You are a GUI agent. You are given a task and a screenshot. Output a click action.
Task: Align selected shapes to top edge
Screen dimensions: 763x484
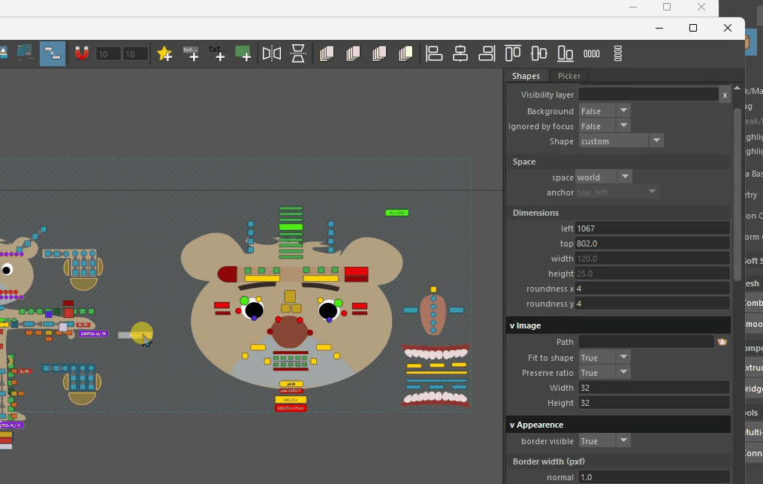point(513,53)
